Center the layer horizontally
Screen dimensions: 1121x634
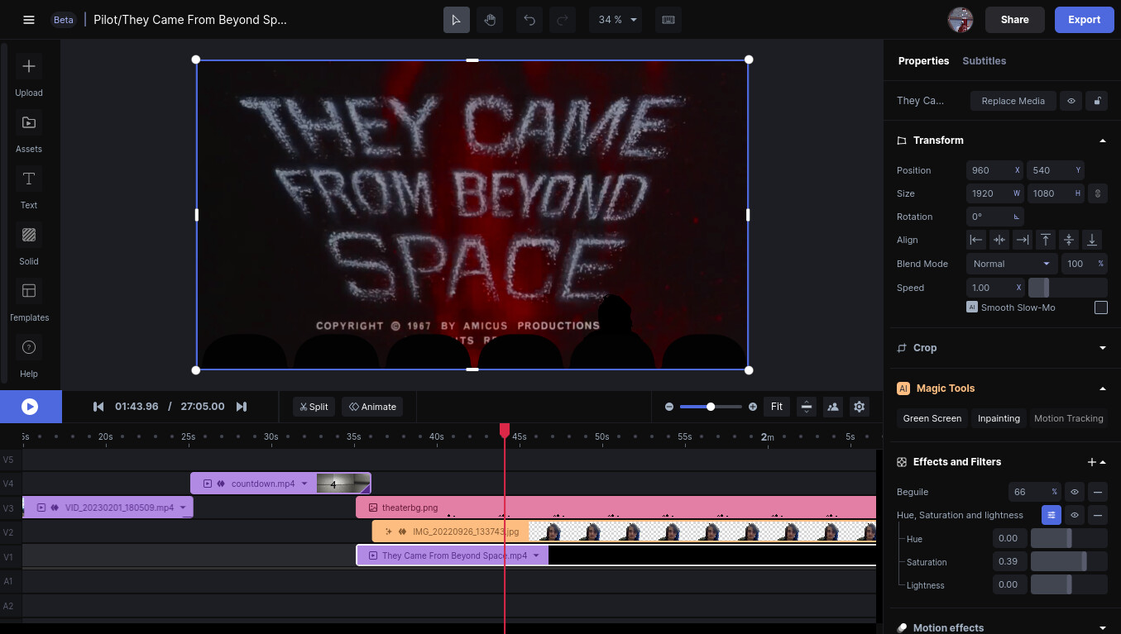[999, 240]
